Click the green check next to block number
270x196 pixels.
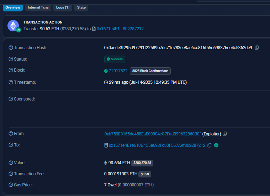coord(106,71)
